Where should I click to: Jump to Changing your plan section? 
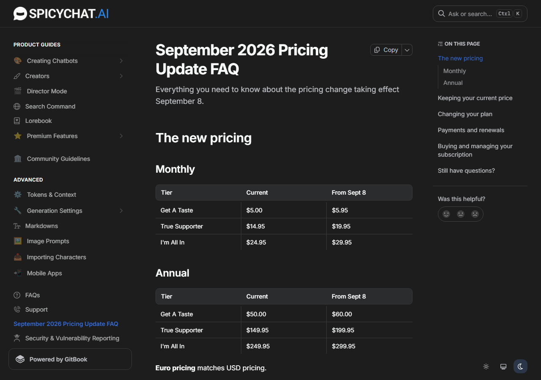(465, 114)
